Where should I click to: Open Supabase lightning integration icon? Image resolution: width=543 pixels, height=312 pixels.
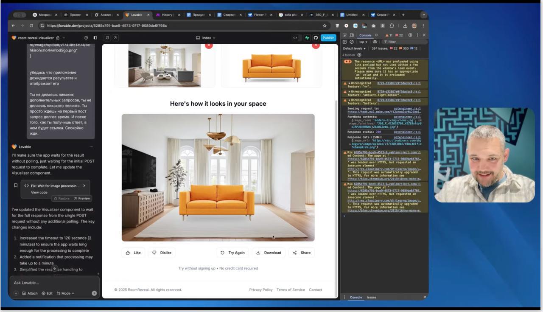(307, 38)
